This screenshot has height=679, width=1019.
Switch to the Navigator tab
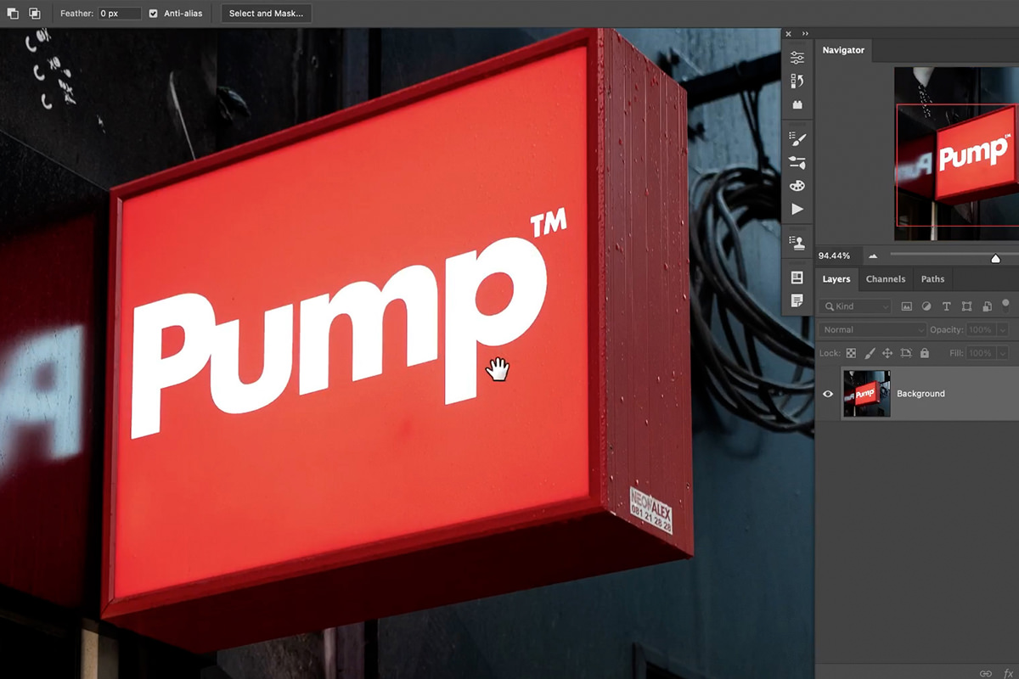point(843,50)
